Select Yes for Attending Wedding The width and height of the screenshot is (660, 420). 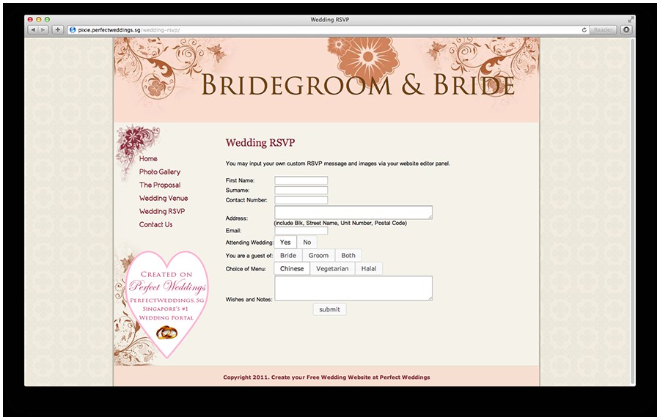click(x=285, y=243)
